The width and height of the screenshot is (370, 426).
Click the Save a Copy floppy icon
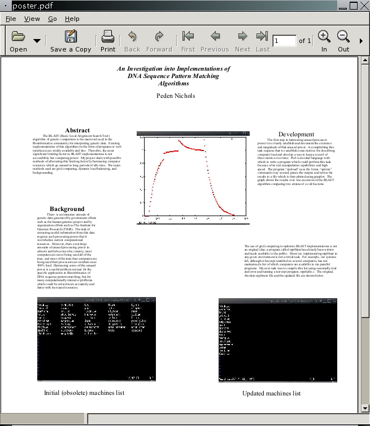71,36
